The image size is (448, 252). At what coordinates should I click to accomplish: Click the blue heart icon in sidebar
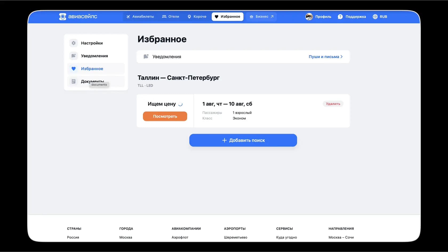74,68
